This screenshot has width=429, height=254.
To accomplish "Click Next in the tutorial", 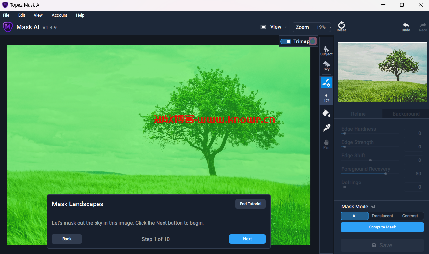I will (247, 239).
